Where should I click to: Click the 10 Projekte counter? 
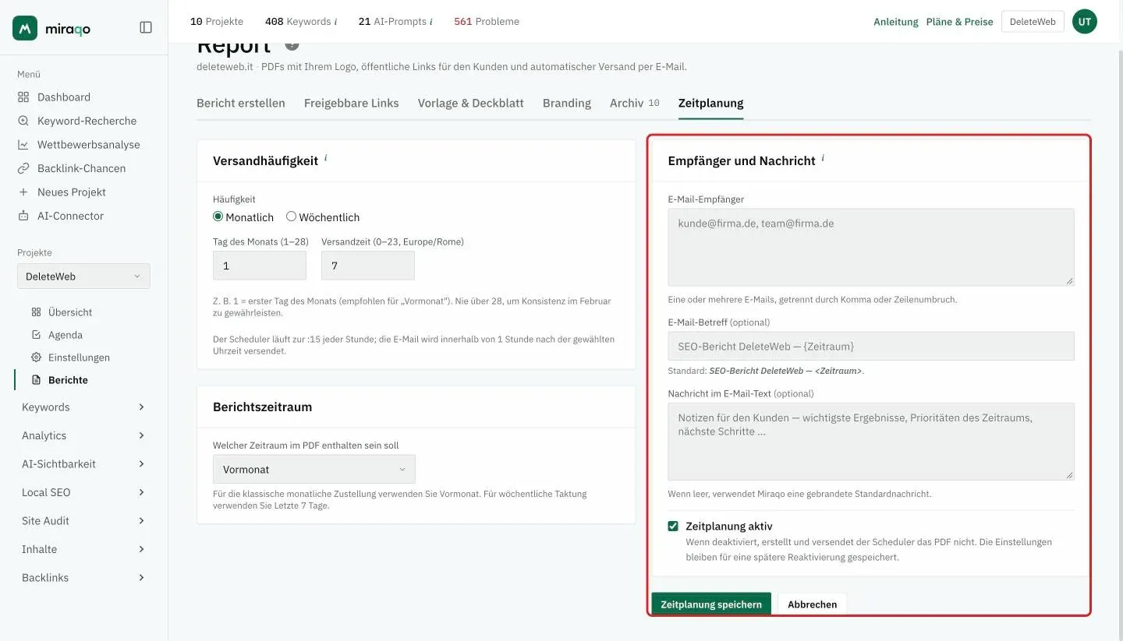[217, 22]
